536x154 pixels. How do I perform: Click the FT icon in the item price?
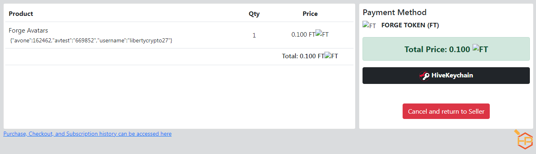point(322,34)
